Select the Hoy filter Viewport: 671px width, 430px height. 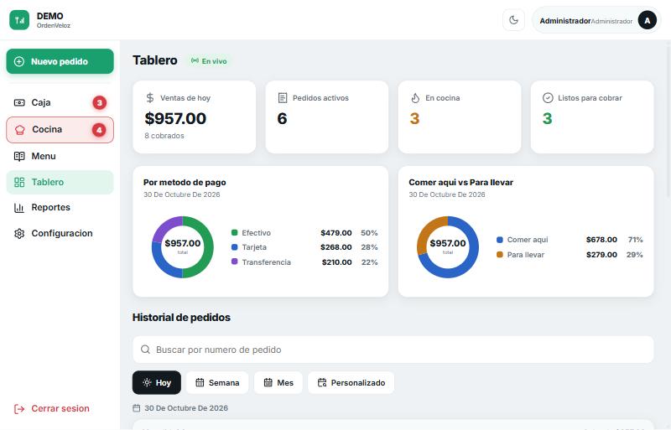pyautogui.click(x=157, y=382)
